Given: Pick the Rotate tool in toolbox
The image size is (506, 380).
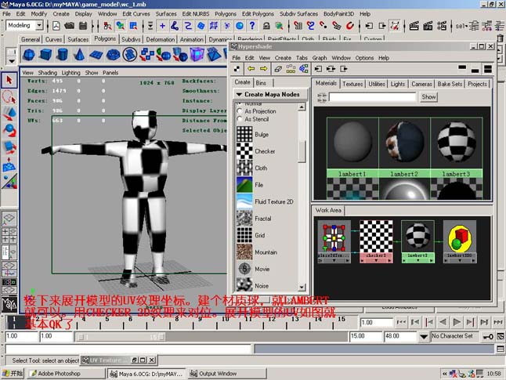Looking at the screenshot, I should pyautogui.click(x=9, y=130).
